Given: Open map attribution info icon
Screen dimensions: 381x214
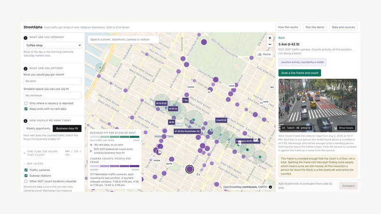Looking at the screenshot, I should pos(270,187).
